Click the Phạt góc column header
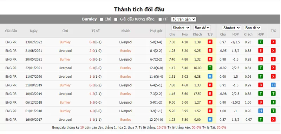 [156, 31]
